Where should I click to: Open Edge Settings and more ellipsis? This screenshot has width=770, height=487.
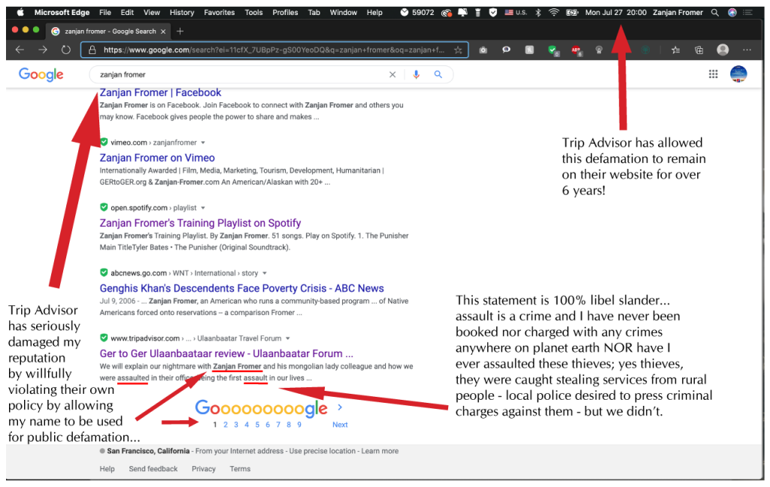[747, 50]
